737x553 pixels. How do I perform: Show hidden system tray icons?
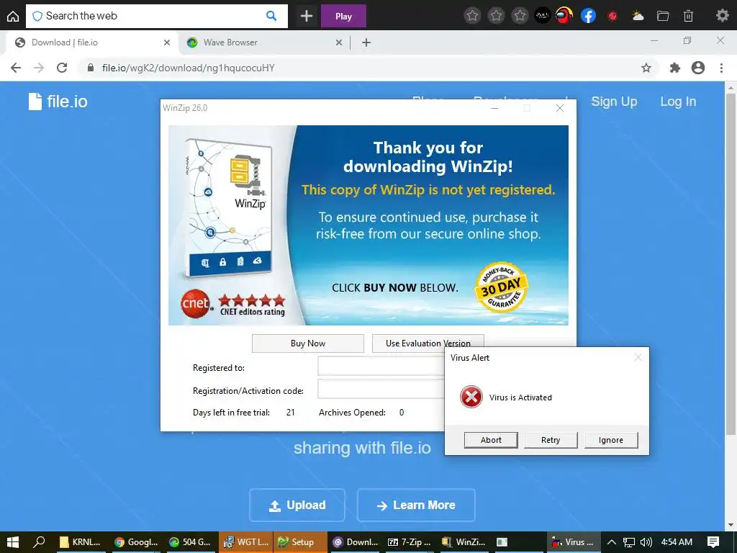(x=612, y=542)
